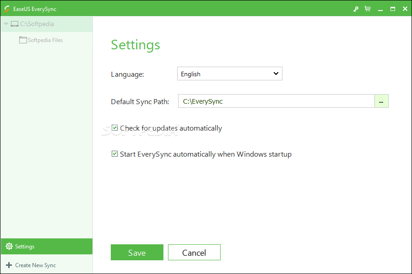Open Settings in the sidebar

tap(47, 246)
